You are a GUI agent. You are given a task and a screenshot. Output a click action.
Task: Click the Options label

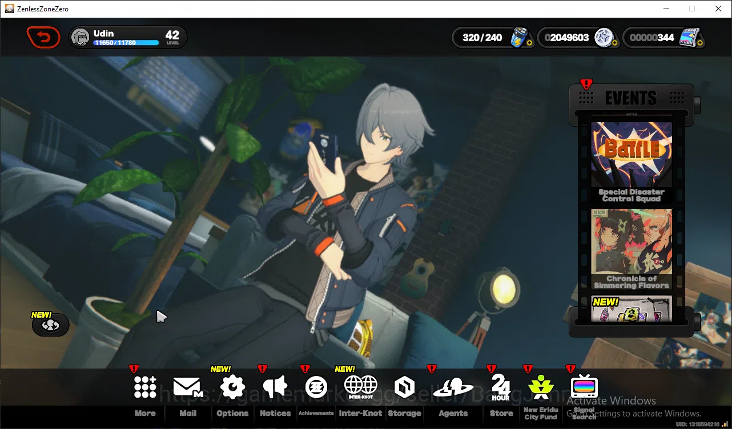pos(232,413)
